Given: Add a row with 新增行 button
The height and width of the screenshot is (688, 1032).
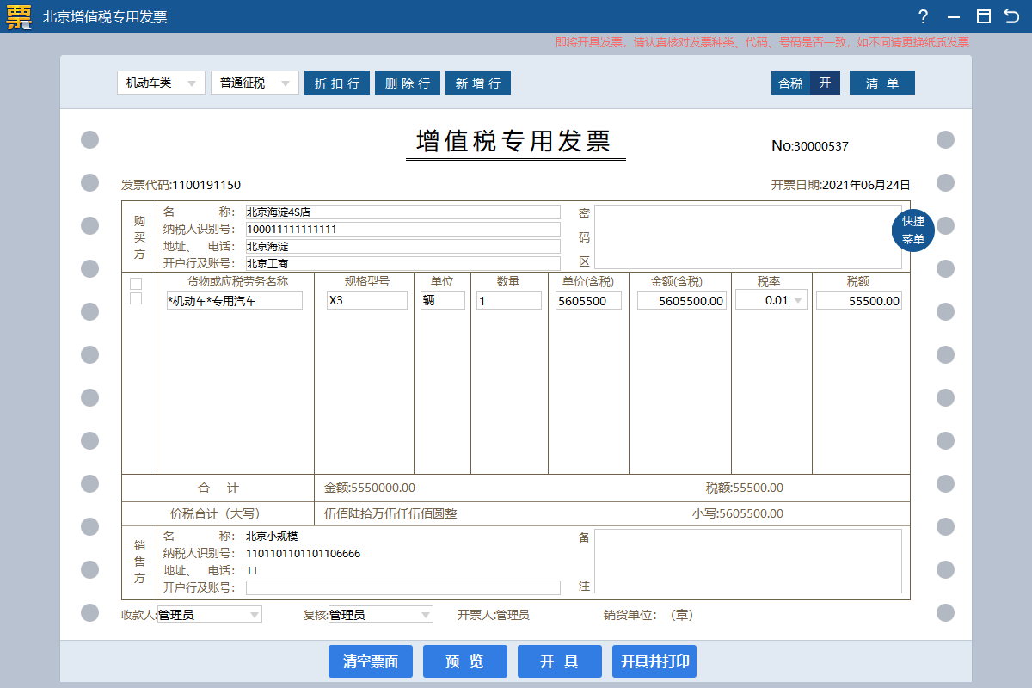Looking at the screenshot, I should [x=478, y=83].
